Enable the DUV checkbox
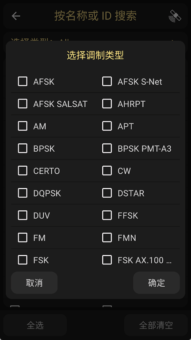This screenshot has width=191, height=340. pos(23,215)
